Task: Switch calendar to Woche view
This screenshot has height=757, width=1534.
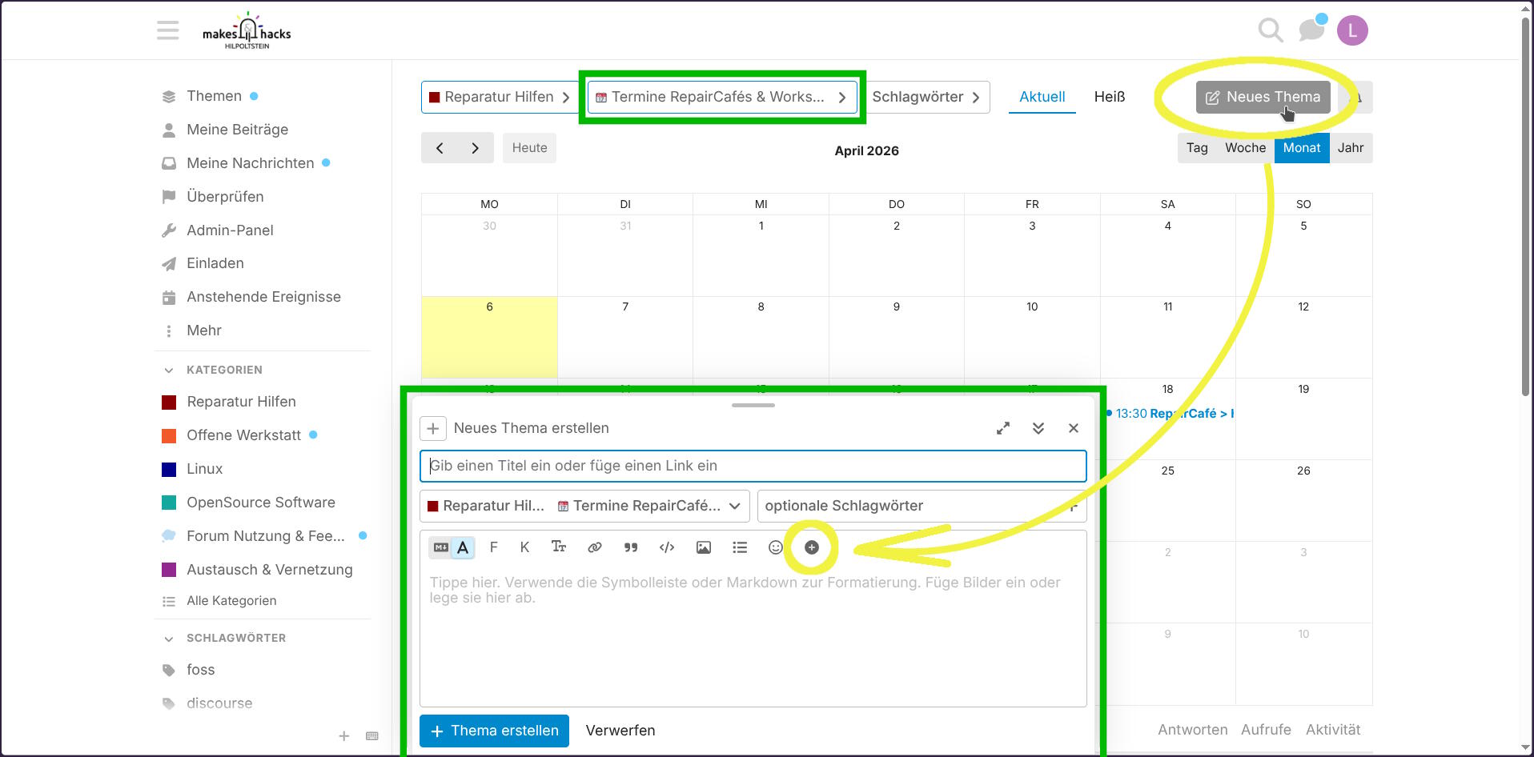Action: (1245, 148)
